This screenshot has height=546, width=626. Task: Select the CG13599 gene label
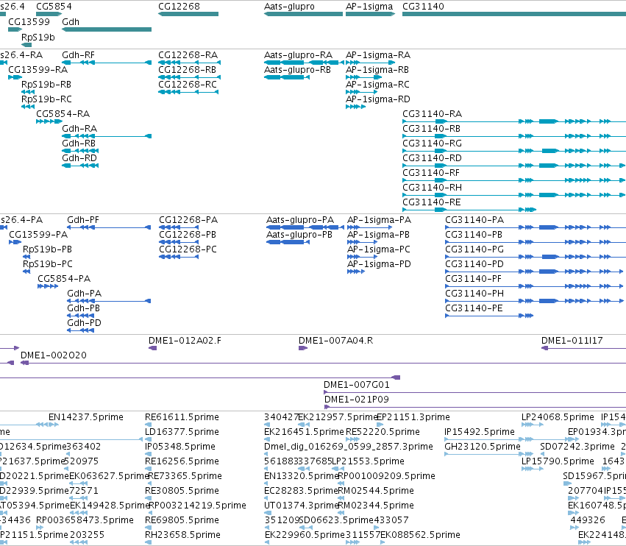pos(29,21)
